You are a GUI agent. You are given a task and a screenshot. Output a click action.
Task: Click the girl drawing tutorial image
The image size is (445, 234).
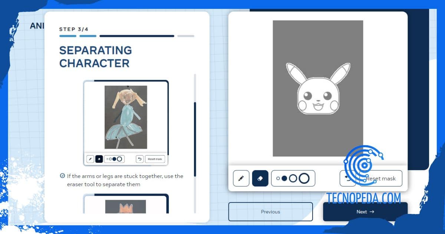(126, 117)
